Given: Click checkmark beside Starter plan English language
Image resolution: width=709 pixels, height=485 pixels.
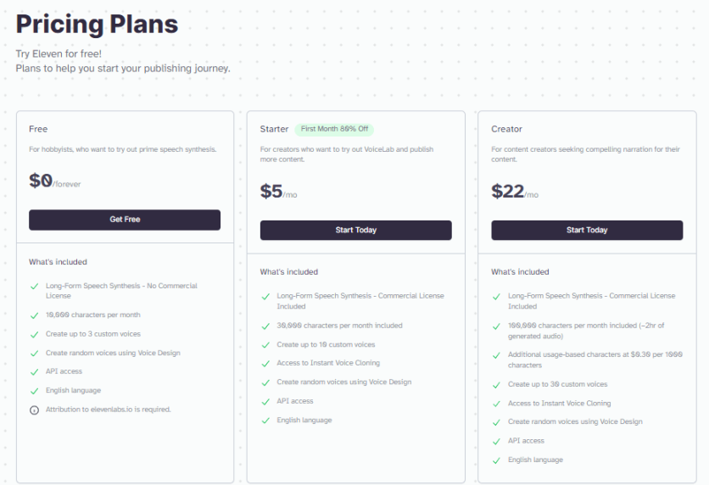Looking at the screenshot, I should click(x=265, y=421).
